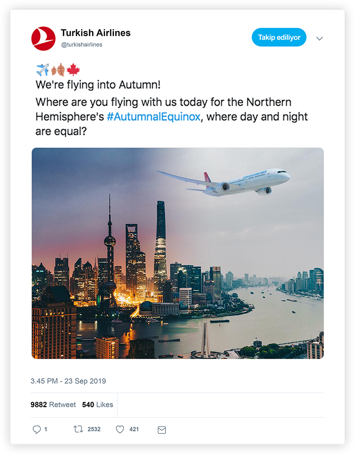Viewport: 355px width, 455px height.
Task: Expand the tweet options chevron
Action: 319,38
